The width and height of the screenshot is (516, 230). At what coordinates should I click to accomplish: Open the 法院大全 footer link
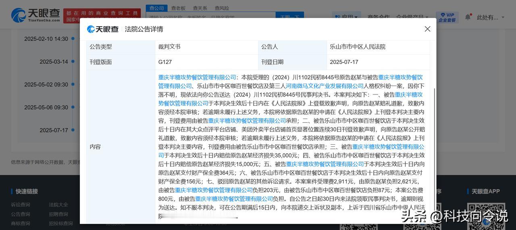(59, 205)
